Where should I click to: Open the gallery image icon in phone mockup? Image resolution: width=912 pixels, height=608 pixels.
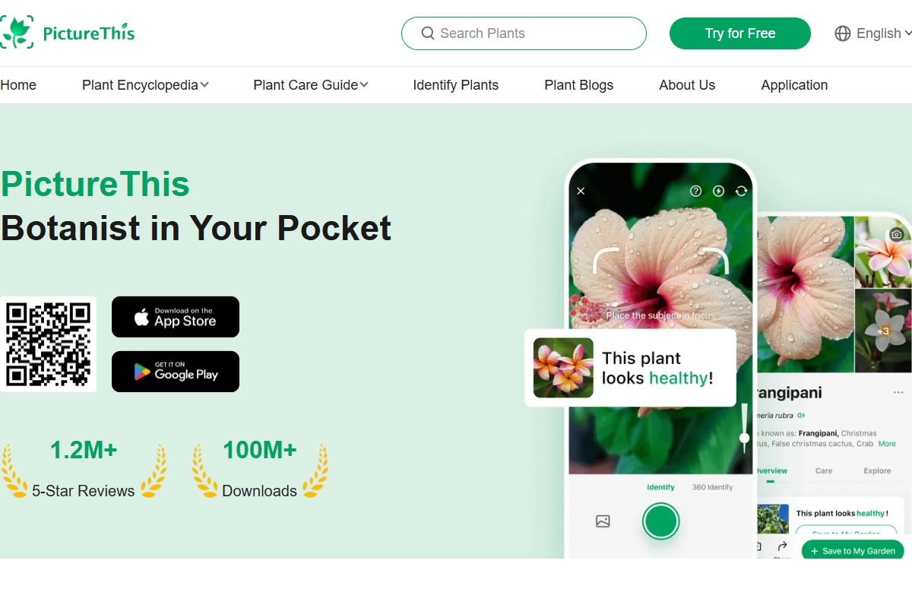coord(603,521)
